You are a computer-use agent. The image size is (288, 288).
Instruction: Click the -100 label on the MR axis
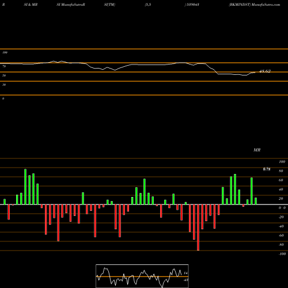coord(282,254)
